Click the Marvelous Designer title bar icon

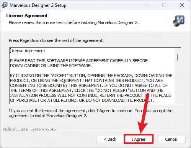click(5, 5)
